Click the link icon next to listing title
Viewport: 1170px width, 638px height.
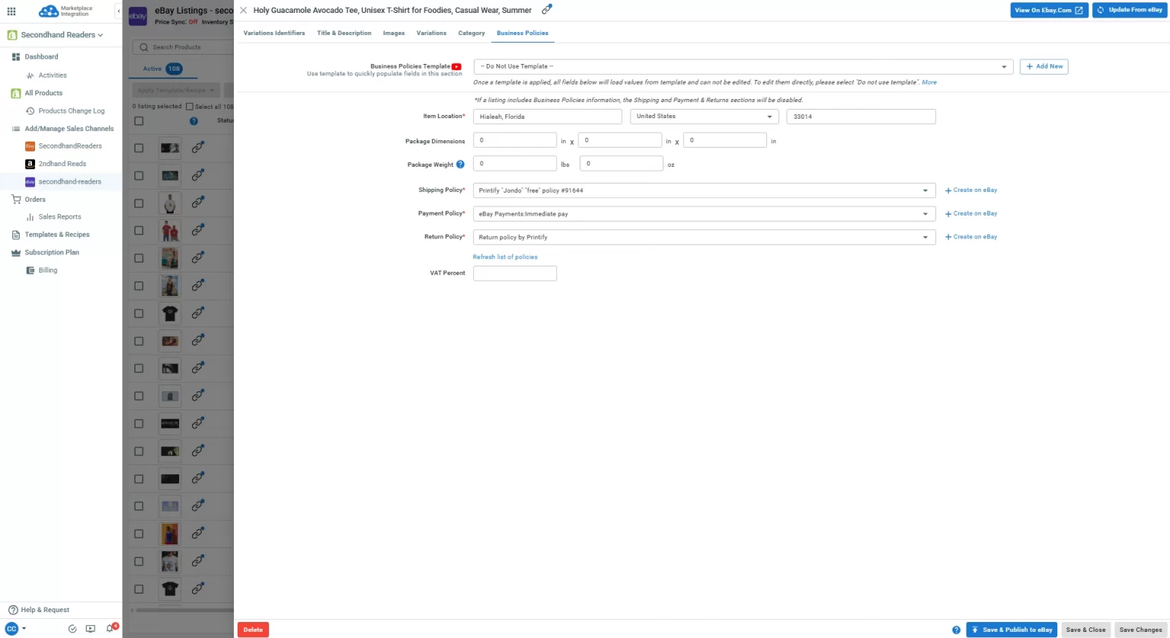[546, 10]
